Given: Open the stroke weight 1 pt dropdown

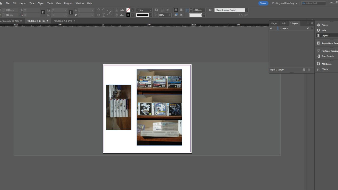Looking at the screenshot, I should [151, 10].
